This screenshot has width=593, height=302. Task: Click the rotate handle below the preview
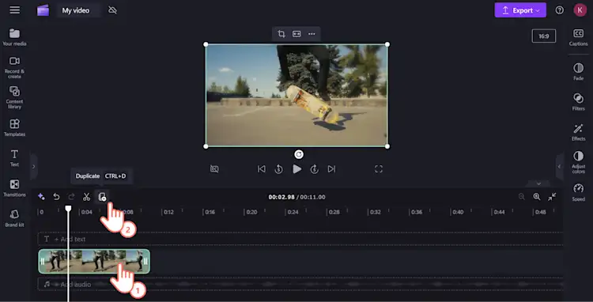click(299, 154)
